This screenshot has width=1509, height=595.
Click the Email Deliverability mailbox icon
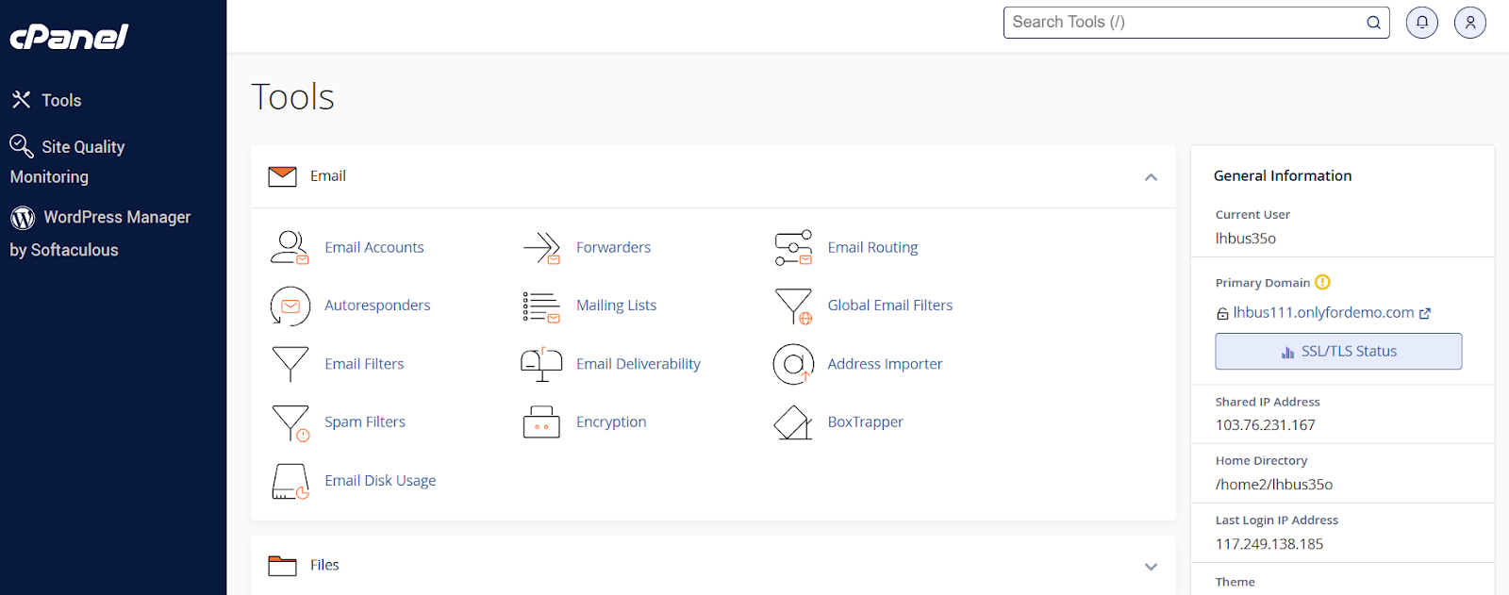541,364
